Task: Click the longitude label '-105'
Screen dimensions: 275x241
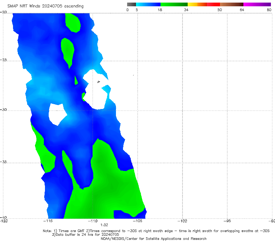Action: 137,221
